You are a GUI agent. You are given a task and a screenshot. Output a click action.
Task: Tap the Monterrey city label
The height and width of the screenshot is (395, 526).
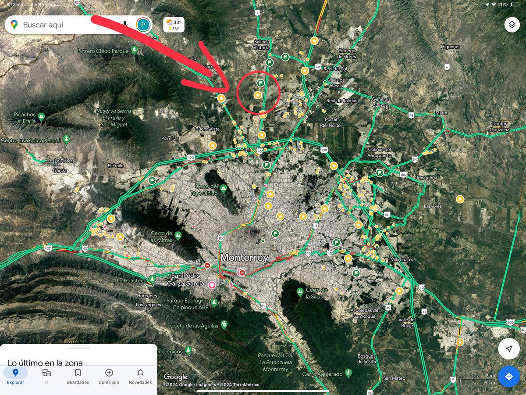tap(244, 258)
